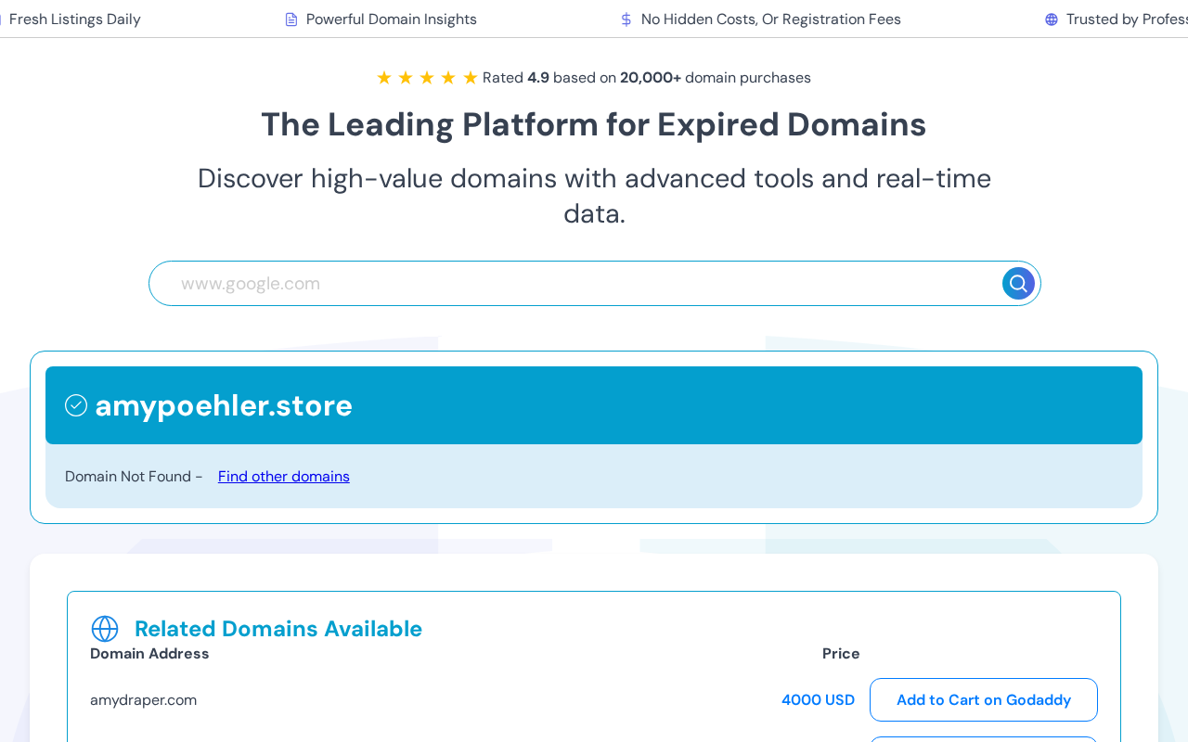1188x742 pixels.
Task: Click the Related Domains Available heading
Action: point(278,629)
